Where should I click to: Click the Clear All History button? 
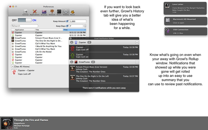(22, 67)
